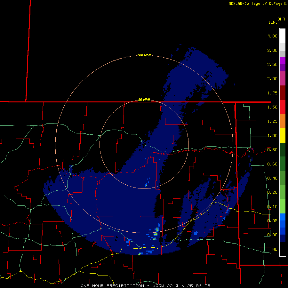This screenshot has height=288, width=288.
Task: Click the 0.60 legend value
Action: [x=272, y=164]
